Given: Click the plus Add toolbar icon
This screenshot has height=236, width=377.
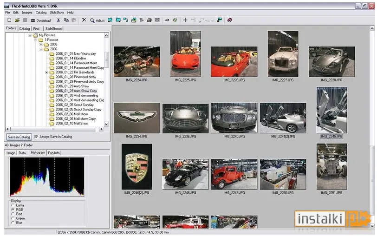Looking at the screenshot, I should [x=185, y=20].
